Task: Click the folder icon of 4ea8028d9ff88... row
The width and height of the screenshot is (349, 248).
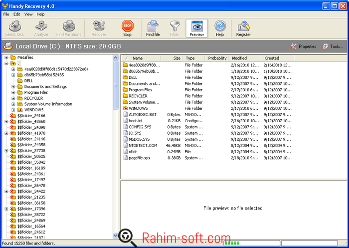Action: [125, 65]
